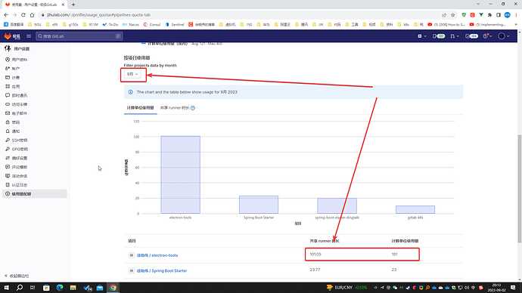Open the issues counter icon in header
This screenshot has width=522, height=293.
tap(439, 36)
